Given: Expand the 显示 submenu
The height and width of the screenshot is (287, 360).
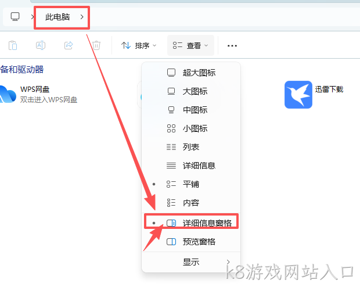Looking at the screenshot, I should click(191, 262).
